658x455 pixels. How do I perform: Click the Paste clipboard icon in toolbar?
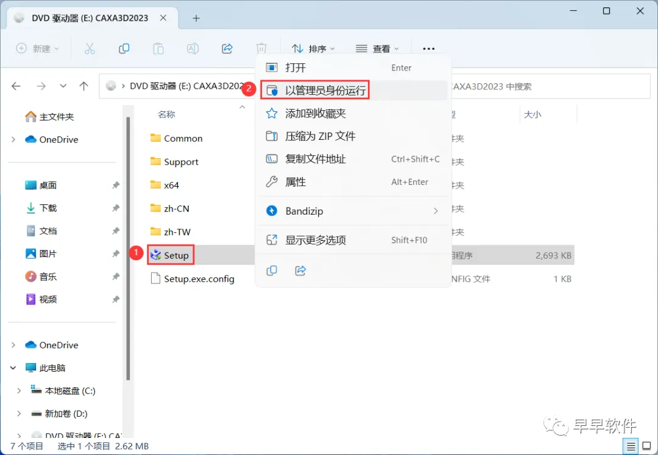click(x=158, y=49)
